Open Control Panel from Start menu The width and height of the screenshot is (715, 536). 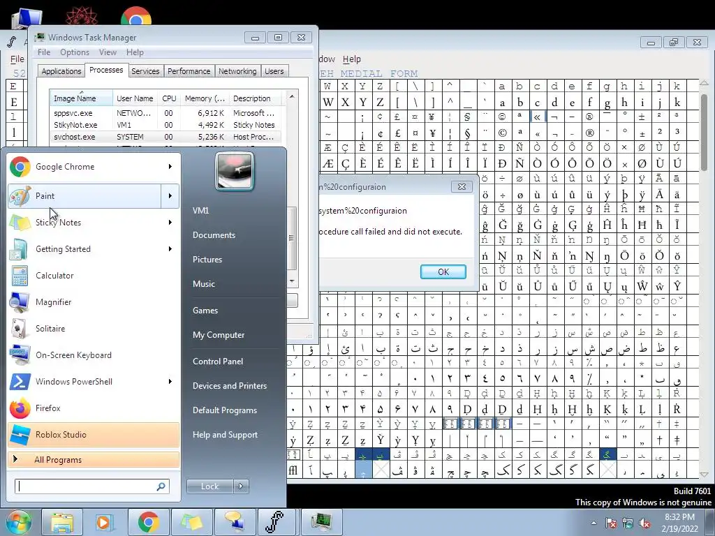click(x=218, y=362)
